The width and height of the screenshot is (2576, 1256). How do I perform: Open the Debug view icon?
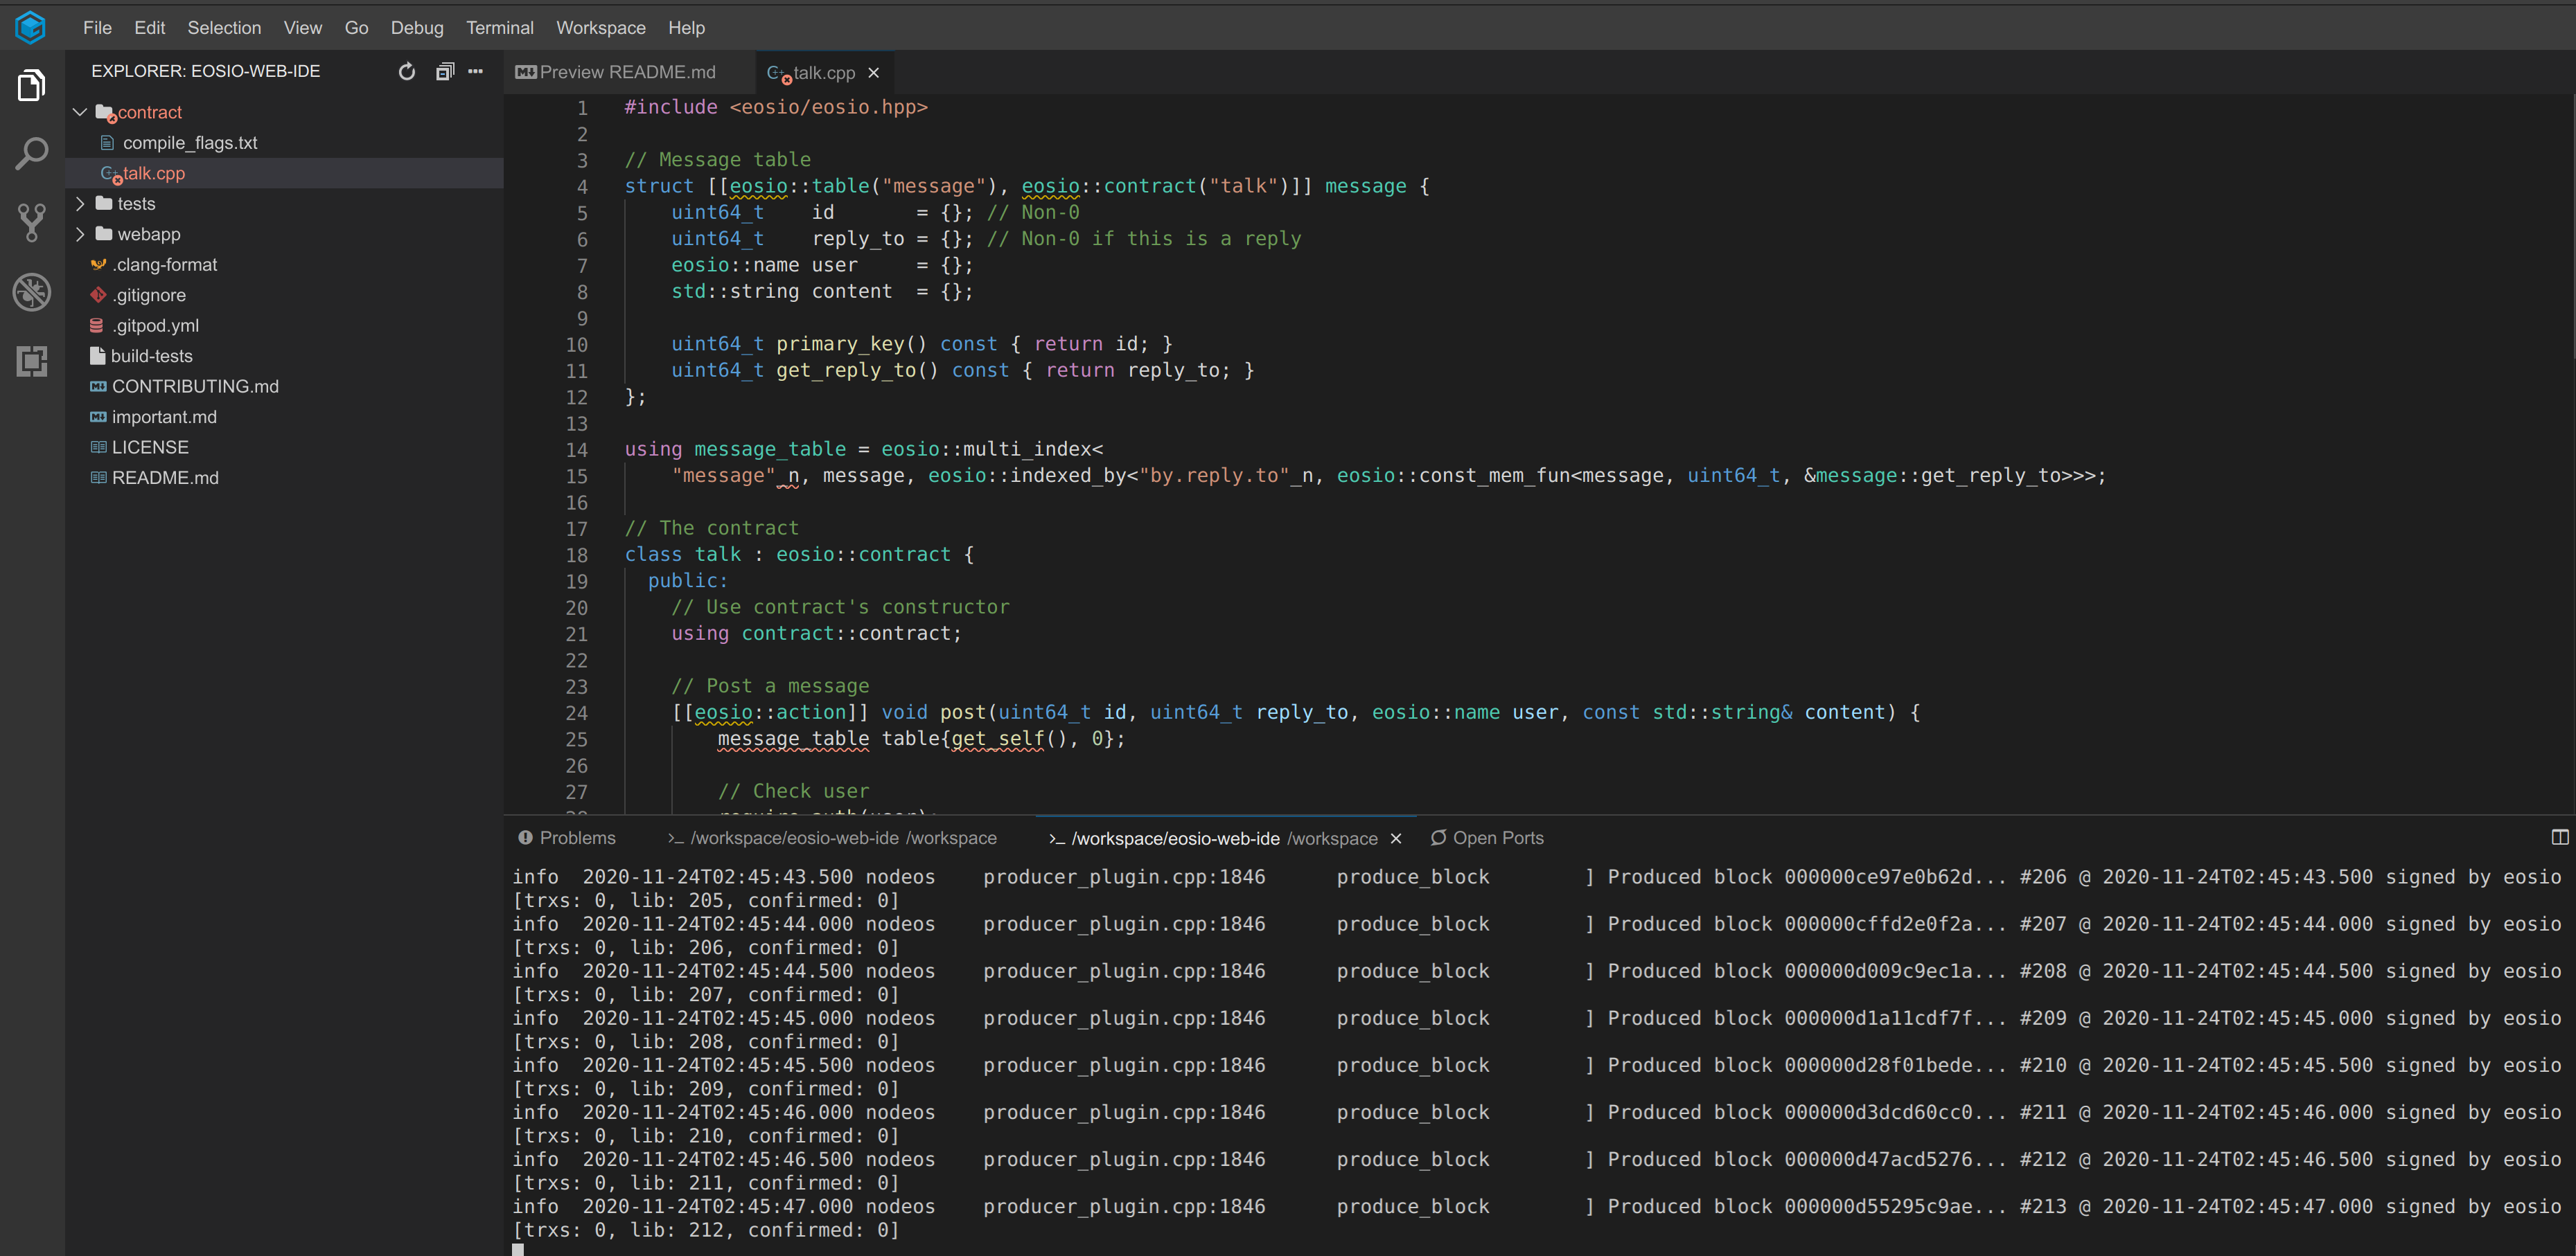[x=32, y=291]
